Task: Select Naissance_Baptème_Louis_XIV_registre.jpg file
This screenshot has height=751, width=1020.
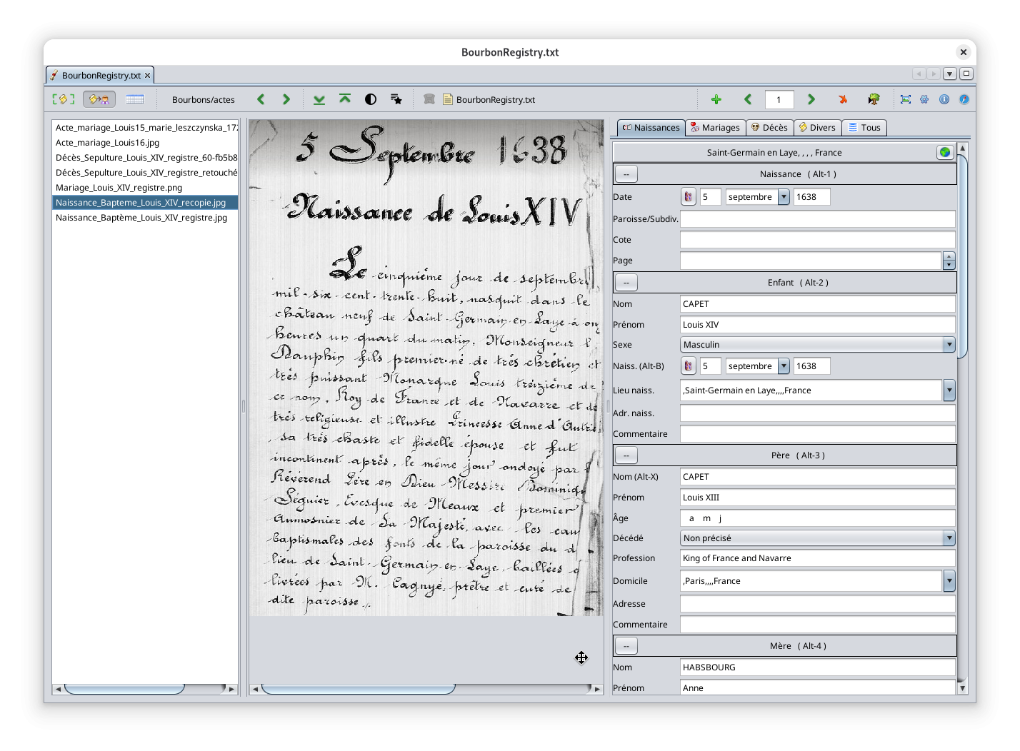Action: click(145, 217)
